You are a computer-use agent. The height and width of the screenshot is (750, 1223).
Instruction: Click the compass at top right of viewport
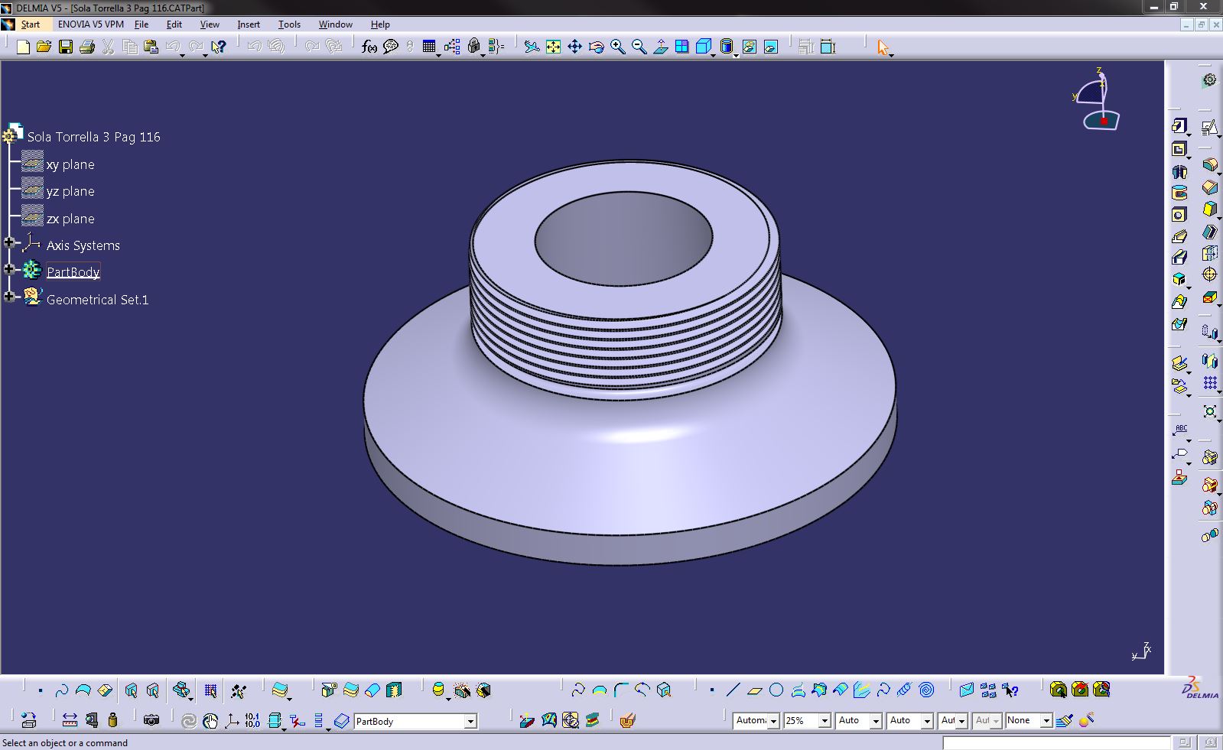tap(1097, 99)
